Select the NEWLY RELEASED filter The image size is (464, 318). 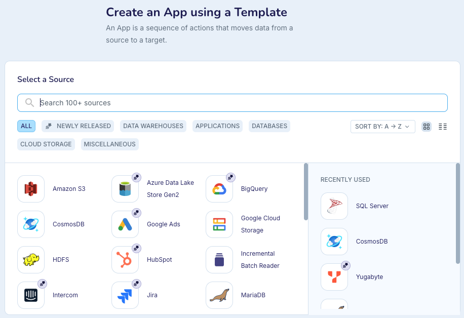[x=78, y=126]
